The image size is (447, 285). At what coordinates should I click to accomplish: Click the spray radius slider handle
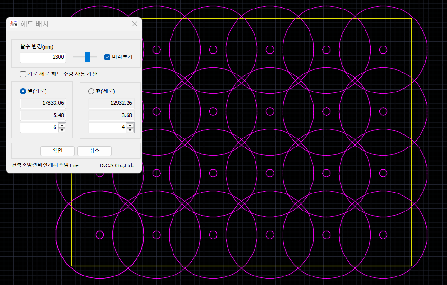point(88,57)
